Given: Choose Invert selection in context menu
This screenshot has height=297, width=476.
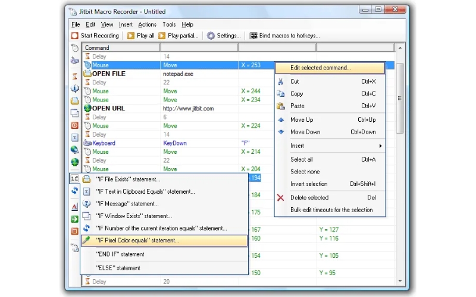Looking at the screenshot, I should 330,184.
